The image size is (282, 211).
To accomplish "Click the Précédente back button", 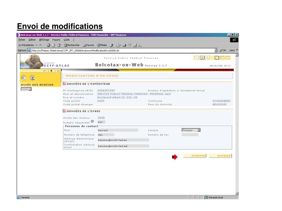I will point(26,45).
